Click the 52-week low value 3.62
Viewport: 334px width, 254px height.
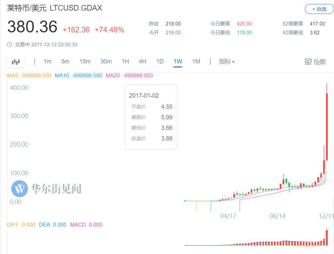314,32
